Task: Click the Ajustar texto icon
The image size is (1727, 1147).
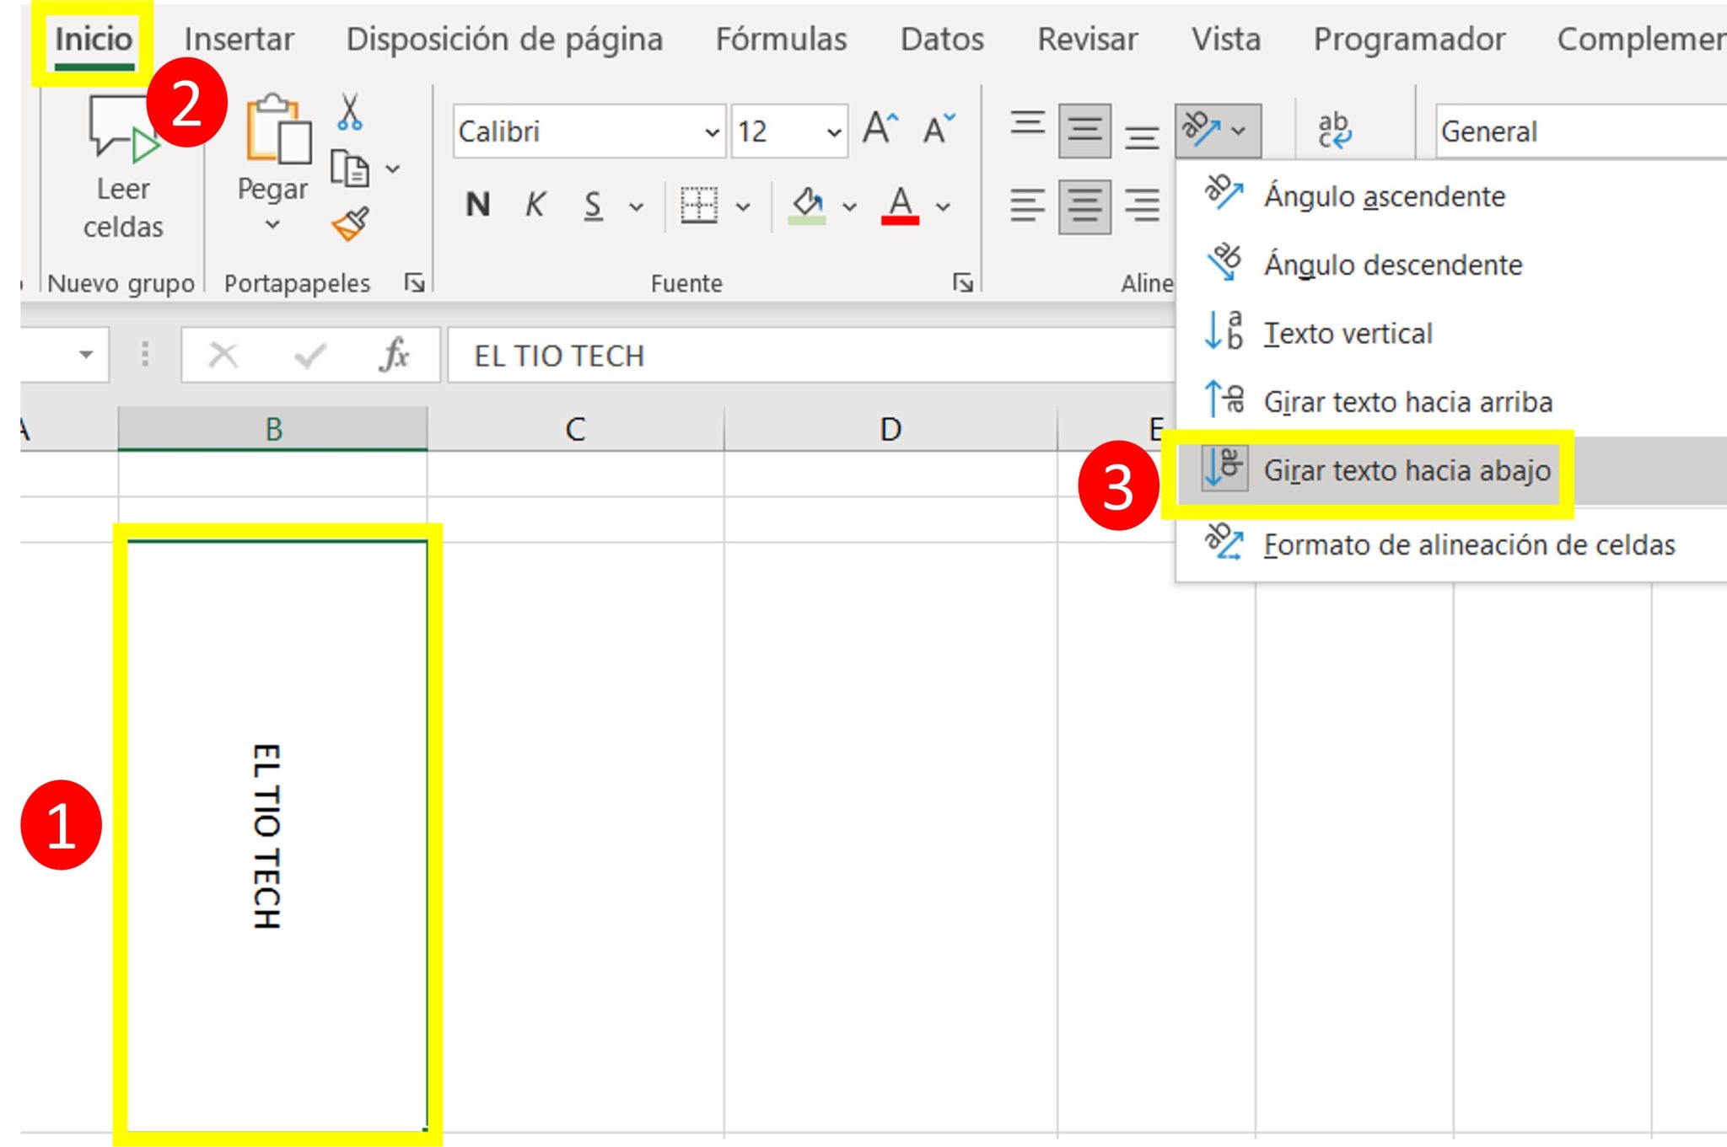Action: 1335,128
